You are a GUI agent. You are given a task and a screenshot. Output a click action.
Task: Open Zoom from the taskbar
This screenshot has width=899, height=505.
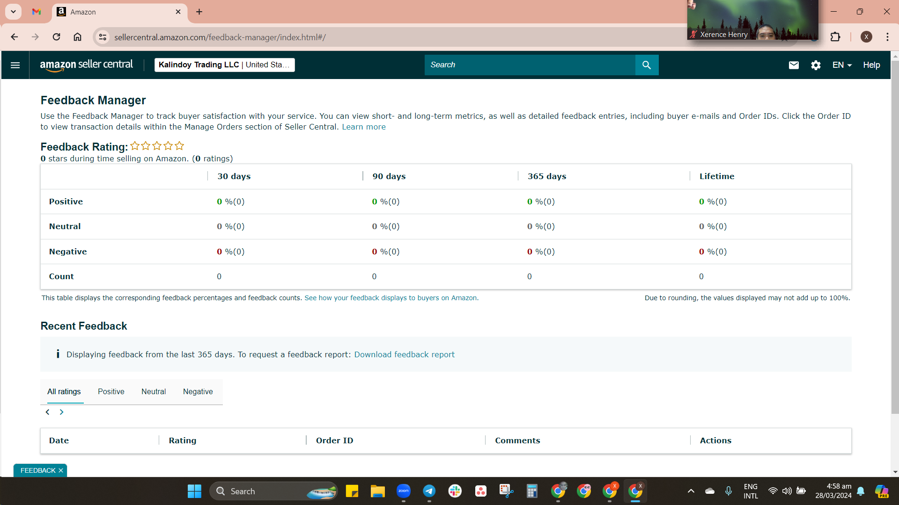pos(404,491)
